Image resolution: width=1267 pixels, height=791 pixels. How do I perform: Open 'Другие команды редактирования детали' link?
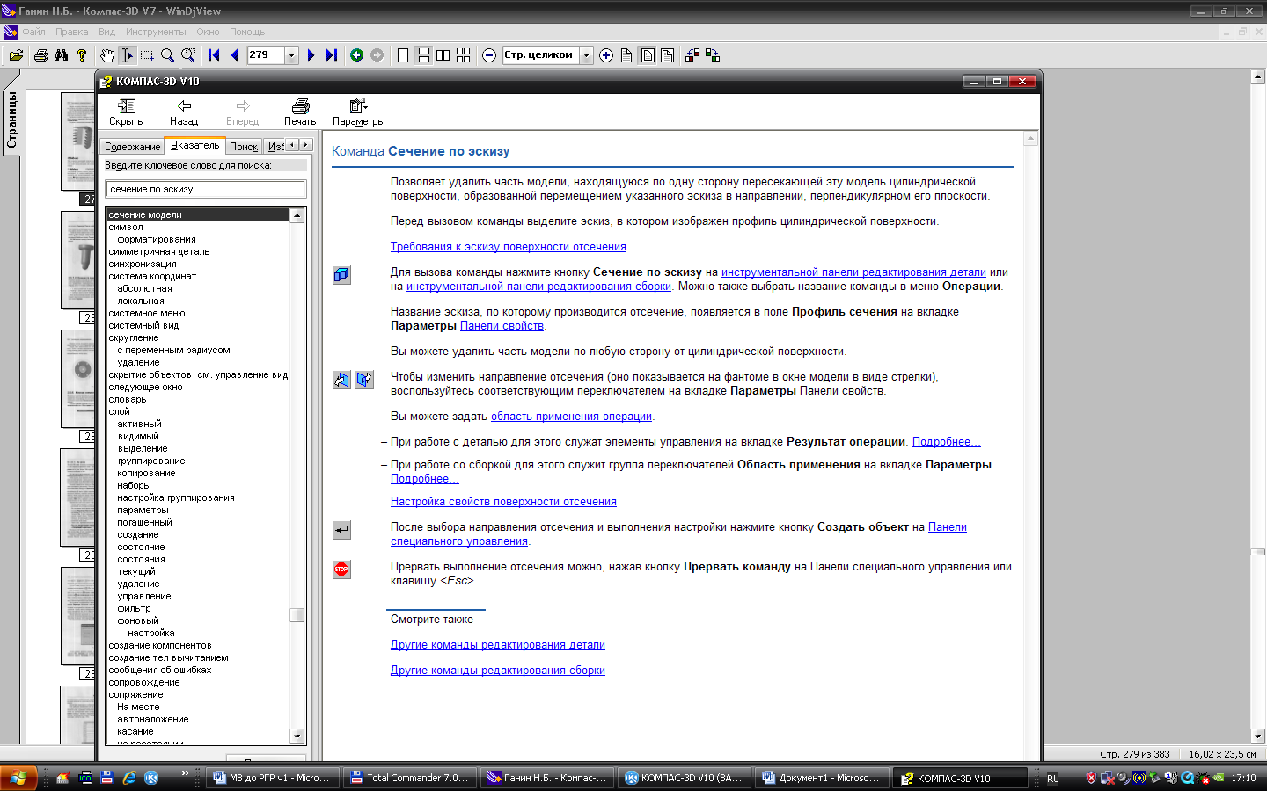(498, 645)
